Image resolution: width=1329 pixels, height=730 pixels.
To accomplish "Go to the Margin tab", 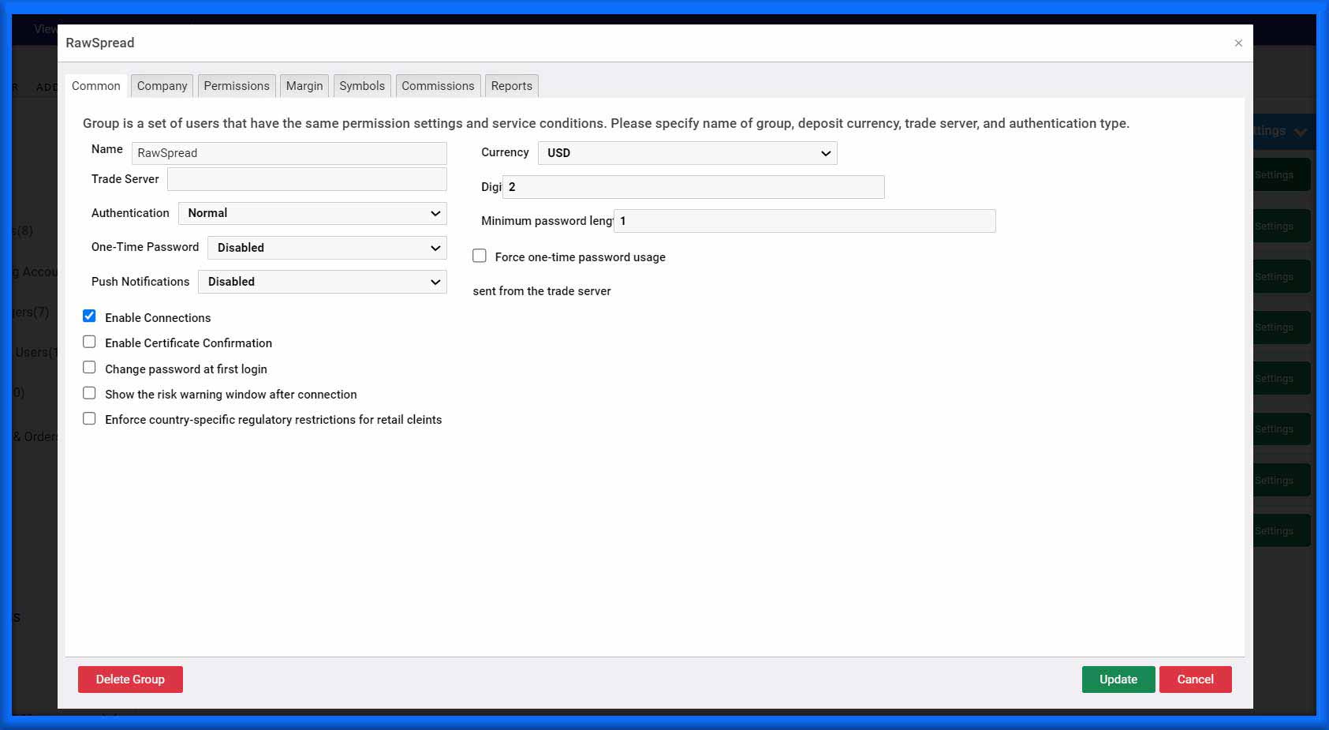I will (304, 86).
